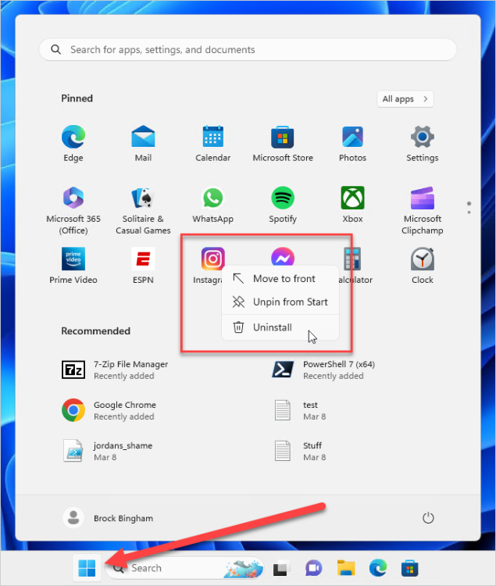Screen dimensions: 496x586
Task: Expand the All apps list
Action: [405, 99]
